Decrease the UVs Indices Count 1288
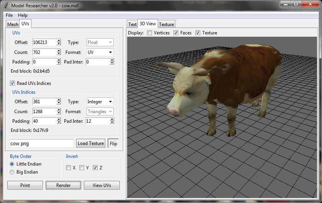The width and height of the screenshot is (322, 203). click(x=59, y=113)
